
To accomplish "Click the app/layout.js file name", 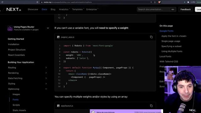I will (67, 106).
